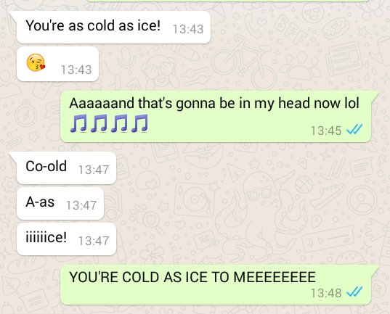Click the 13:47 time next to "iiiiiice!"
Image resolution: width=390 pixels, height=314 pixels.
[94, 241]
